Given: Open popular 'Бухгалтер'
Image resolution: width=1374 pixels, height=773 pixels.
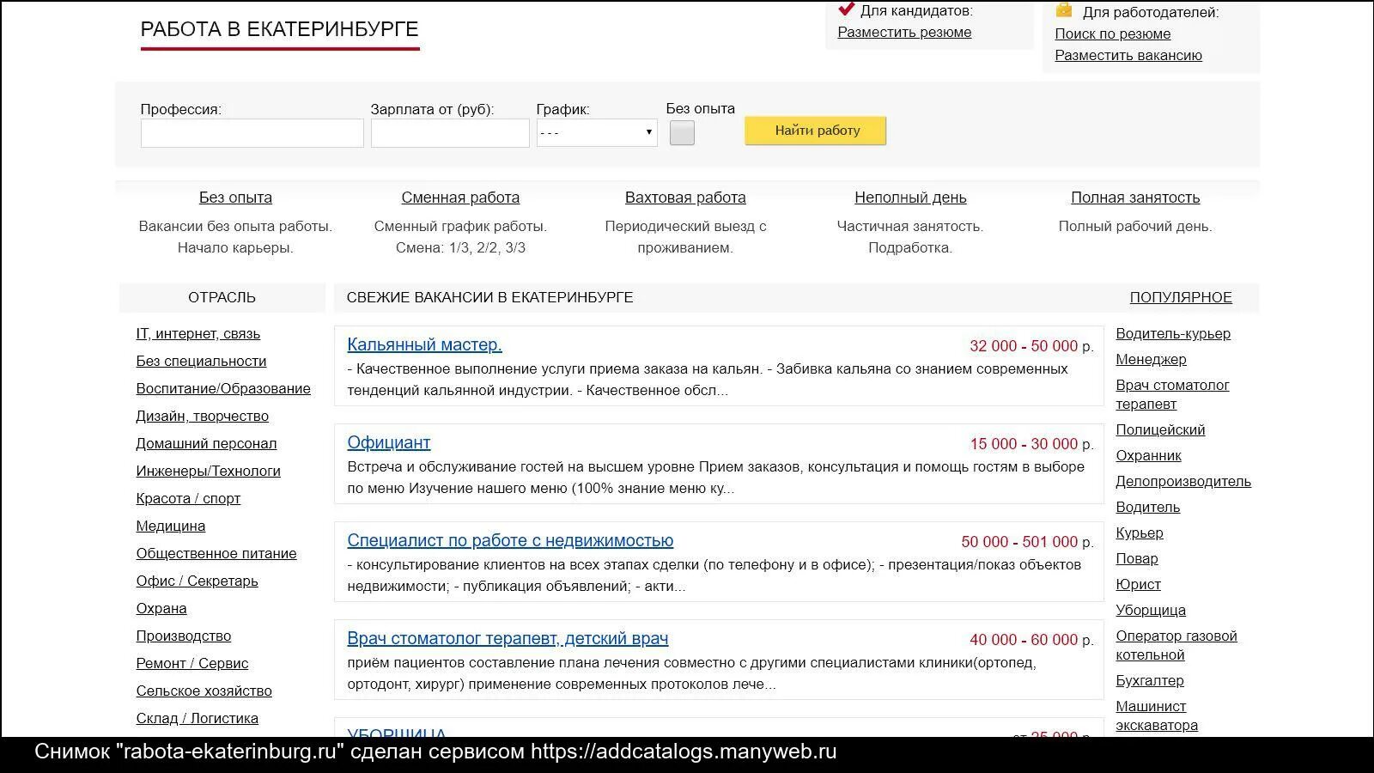Looking at the screenshot, I should click(1150, 681).
